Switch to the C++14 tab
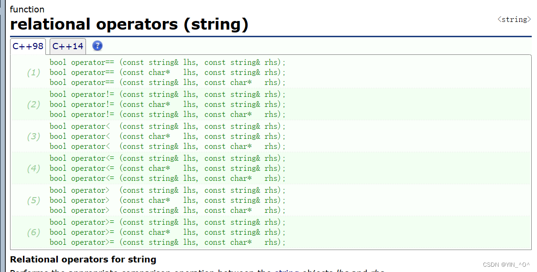Viewport: 537px width, 272px height. 68,46
